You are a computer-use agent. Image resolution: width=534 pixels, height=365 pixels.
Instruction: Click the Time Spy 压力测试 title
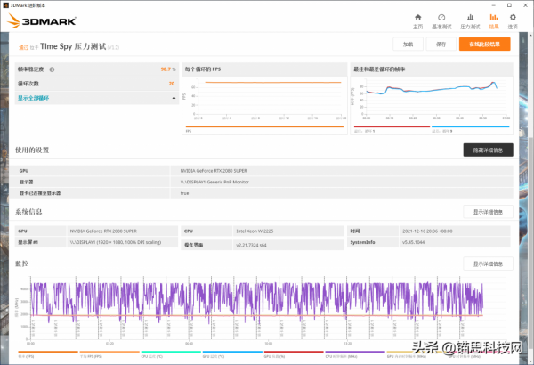tap(73, 46)
